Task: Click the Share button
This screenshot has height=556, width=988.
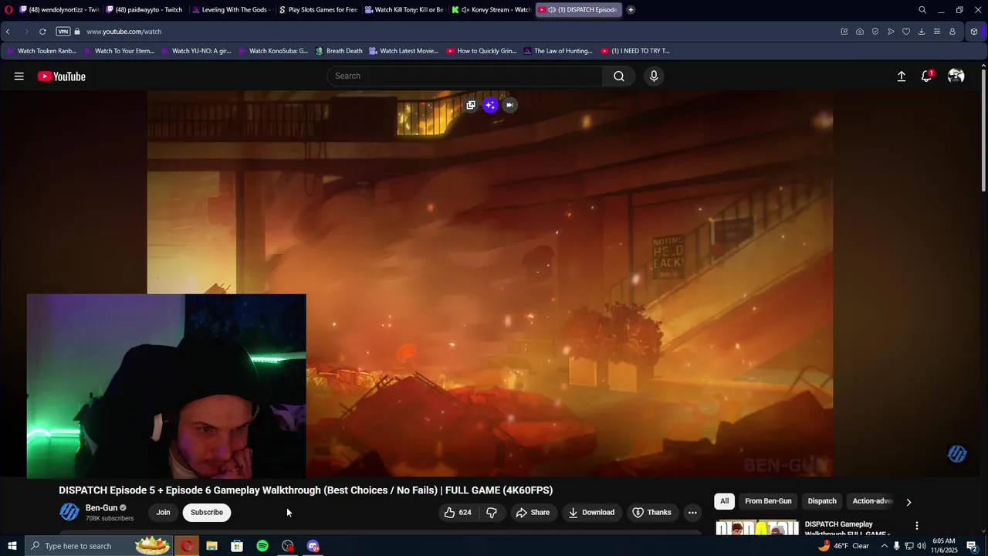Action: pos(533,512)
